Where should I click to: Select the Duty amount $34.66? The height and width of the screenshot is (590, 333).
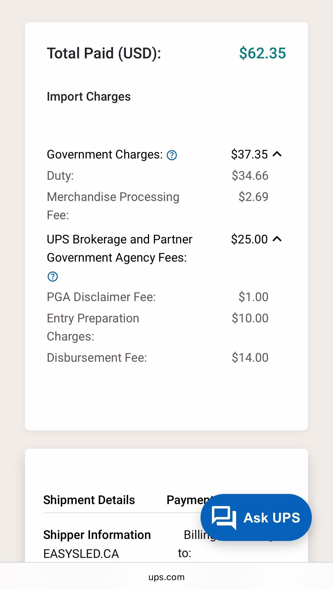tap(250, 176)
